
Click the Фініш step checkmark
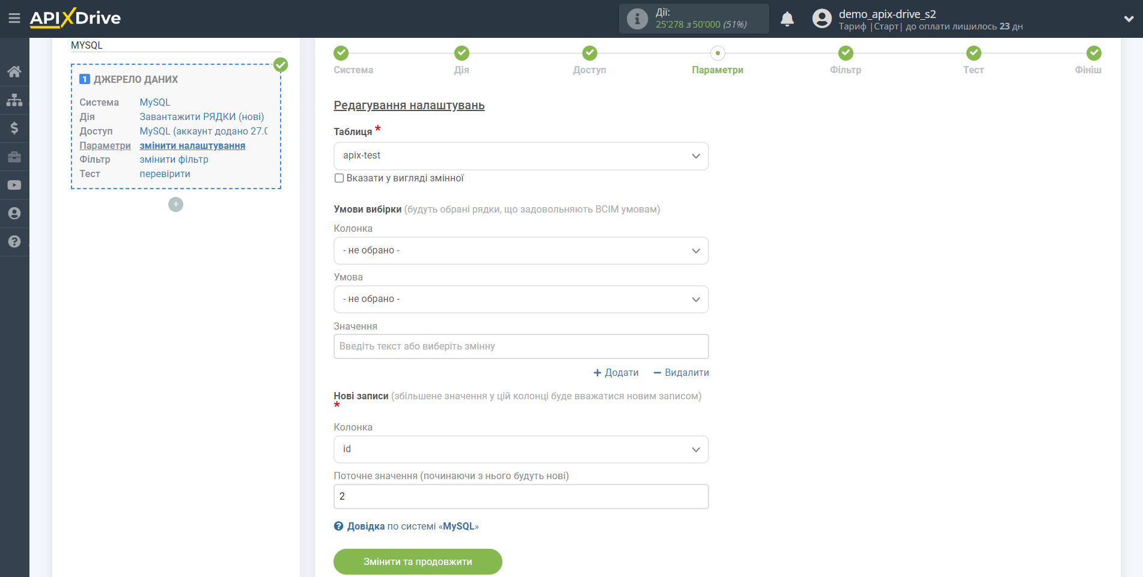(1094, 53)
